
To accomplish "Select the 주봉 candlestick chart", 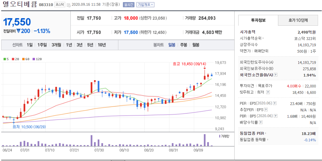I will point(184,45).
